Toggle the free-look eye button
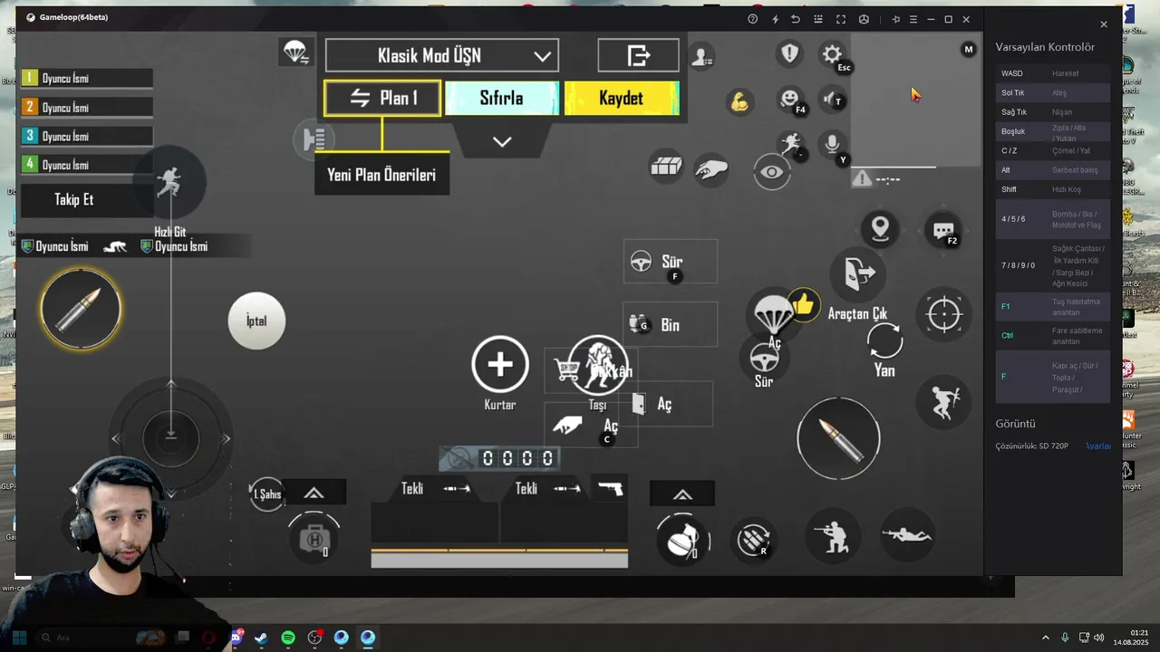Image resolution: width=1160 pixels, height=652 pixels. (772, 172)
